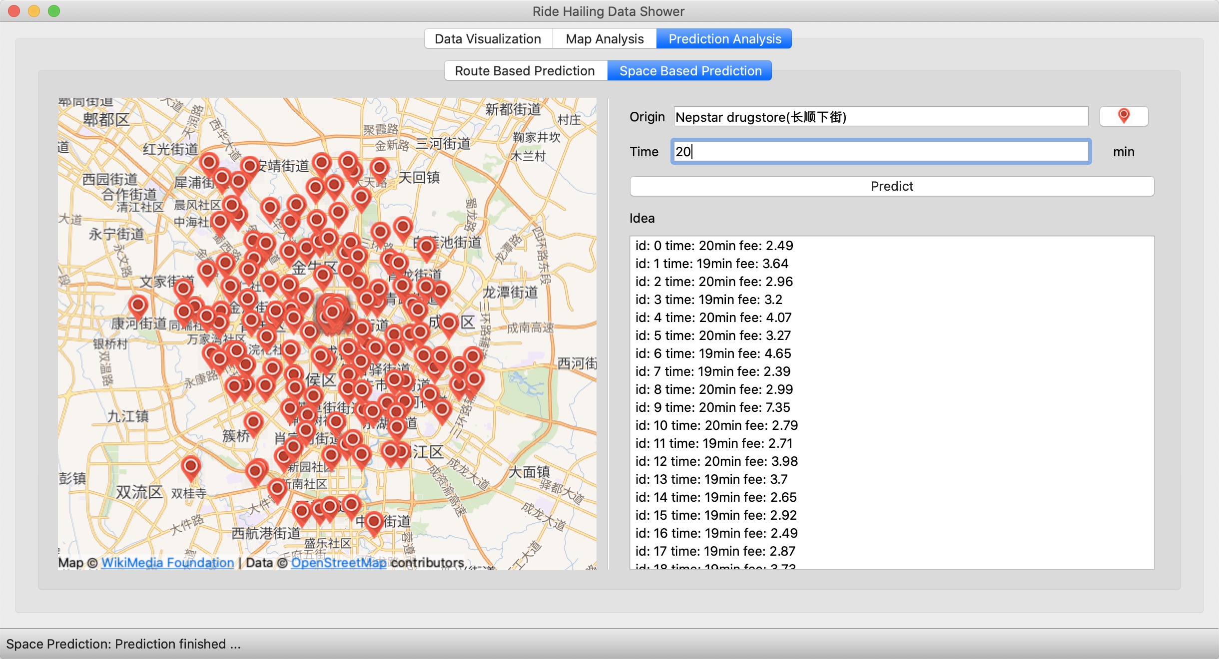The height and width of the screenshot is (659, 1219).
Task: Click the map marker near 康河街道 on far left
Action: coord(138,305)
